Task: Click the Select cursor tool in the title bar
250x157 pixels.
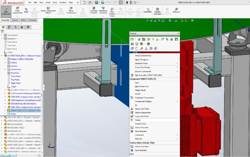Action: pyautogui.click(x=121, y=2)
